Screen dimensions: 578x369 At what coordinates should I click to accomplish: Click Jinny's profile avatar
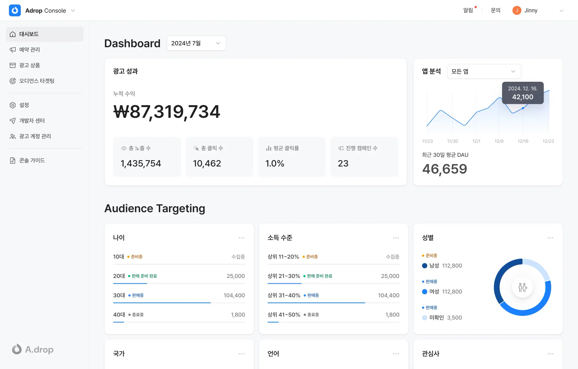pyautogui.click(x=517, y=10)
